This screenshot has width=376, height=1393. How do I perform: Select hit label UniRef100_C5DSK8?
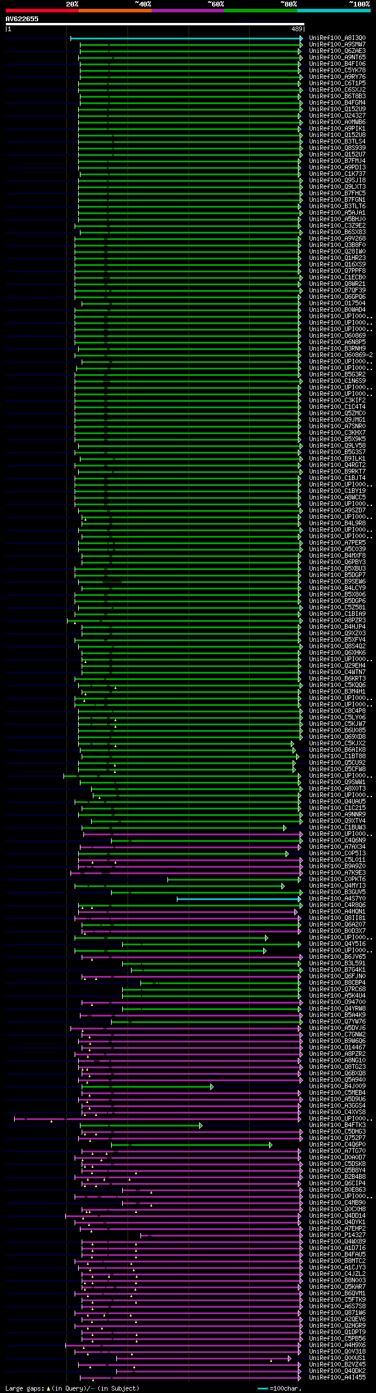[x=337, y=1164]
